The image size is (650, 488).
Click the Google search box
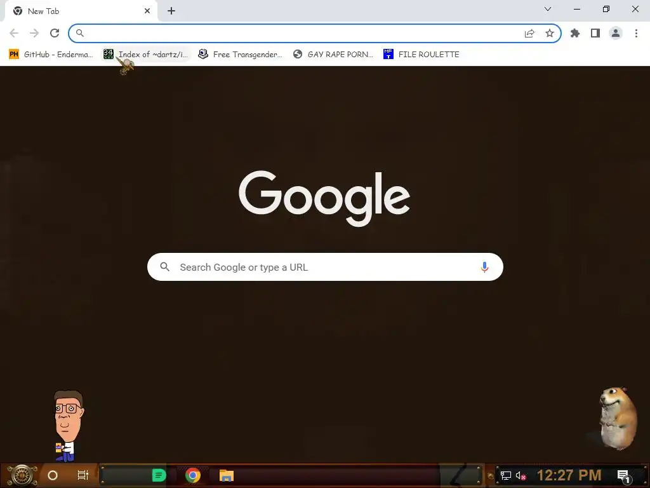click(325, 267)
